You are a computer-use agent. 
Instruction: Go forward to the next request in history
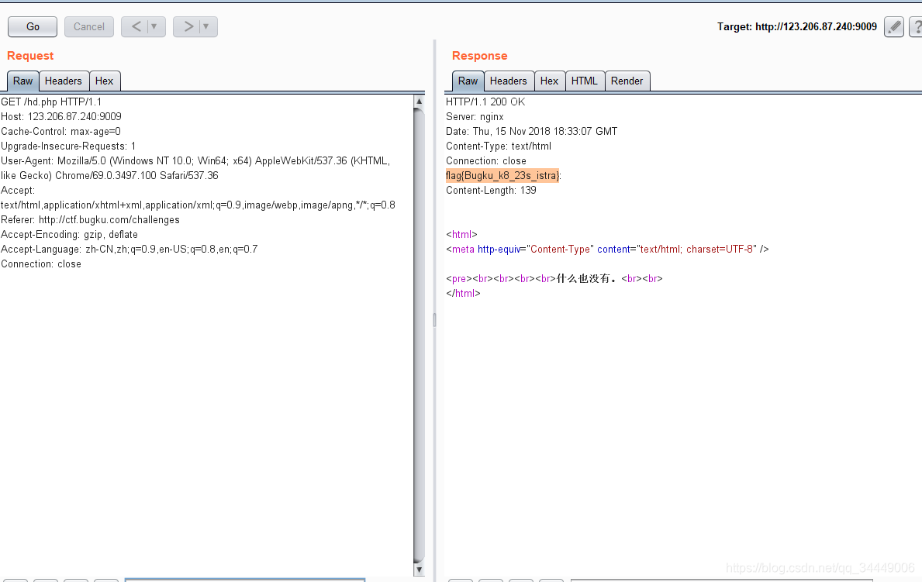[x=188, y=26]
